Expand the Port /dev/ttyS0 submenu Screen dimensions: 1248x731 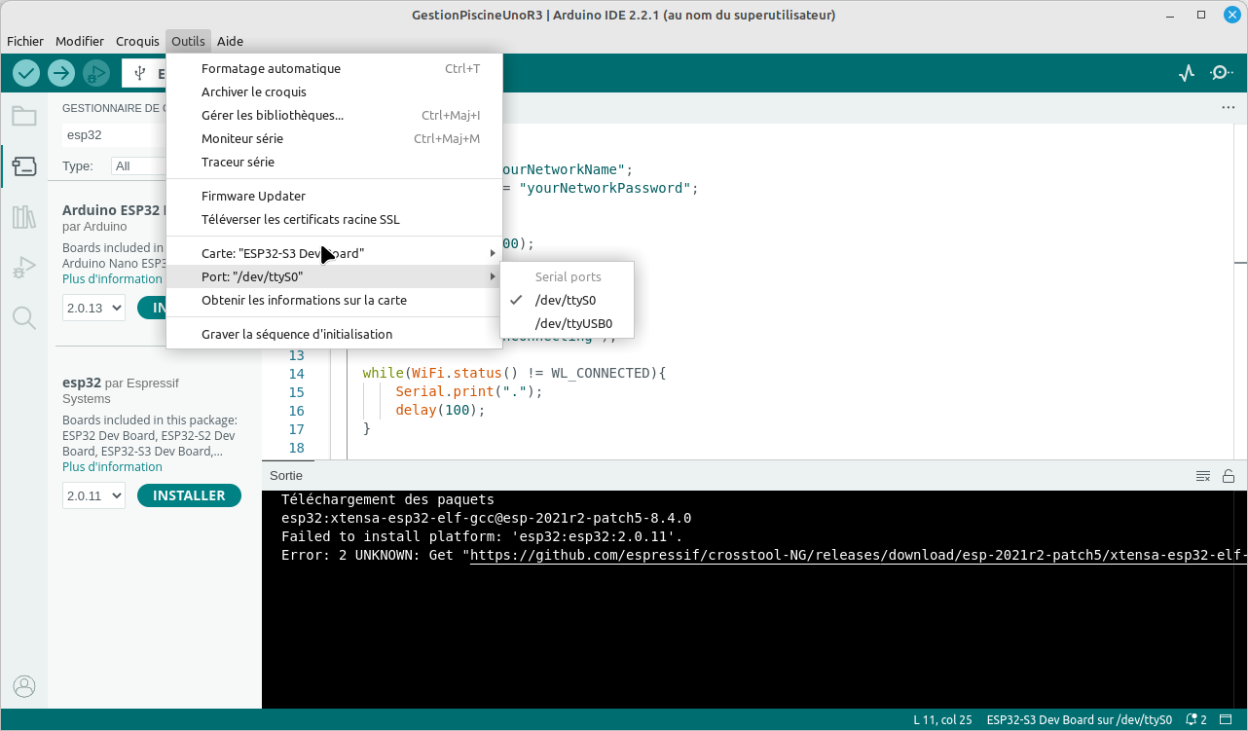tap(335, 277)
